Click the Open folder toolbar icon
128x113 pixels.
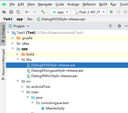point(4,12)
